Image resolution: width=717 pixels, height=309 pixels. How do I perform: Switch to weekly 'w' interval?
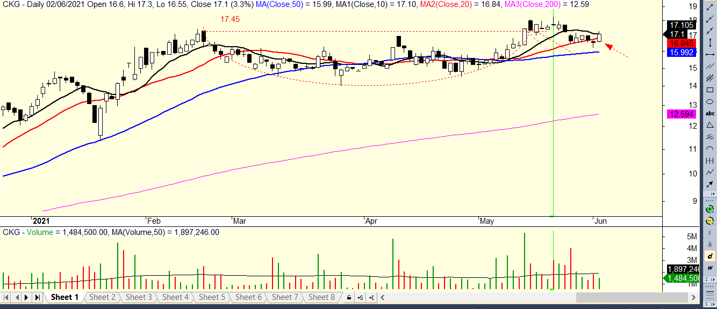(710, 268)
